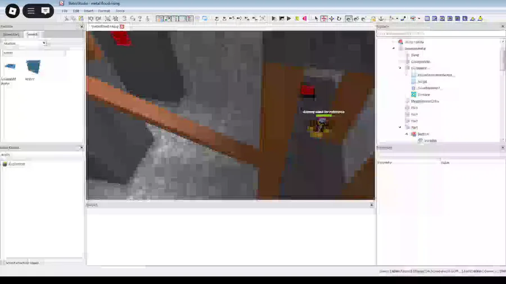Click the Cut scissors icon
This screenshot has height=284, width=506.
[x=66, y=19]
